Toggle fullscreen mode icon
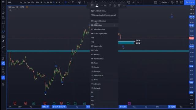Screen dimensions: 196x110 [177, 2]
